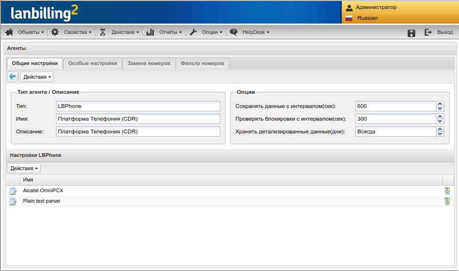Decrease the save data interval value

tap(440, 108)
